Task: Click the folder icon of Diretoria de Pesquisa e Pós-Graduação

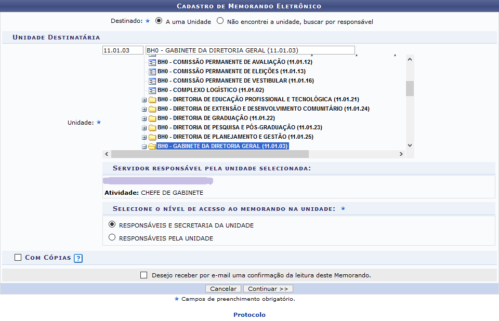Action: point(152,128)
